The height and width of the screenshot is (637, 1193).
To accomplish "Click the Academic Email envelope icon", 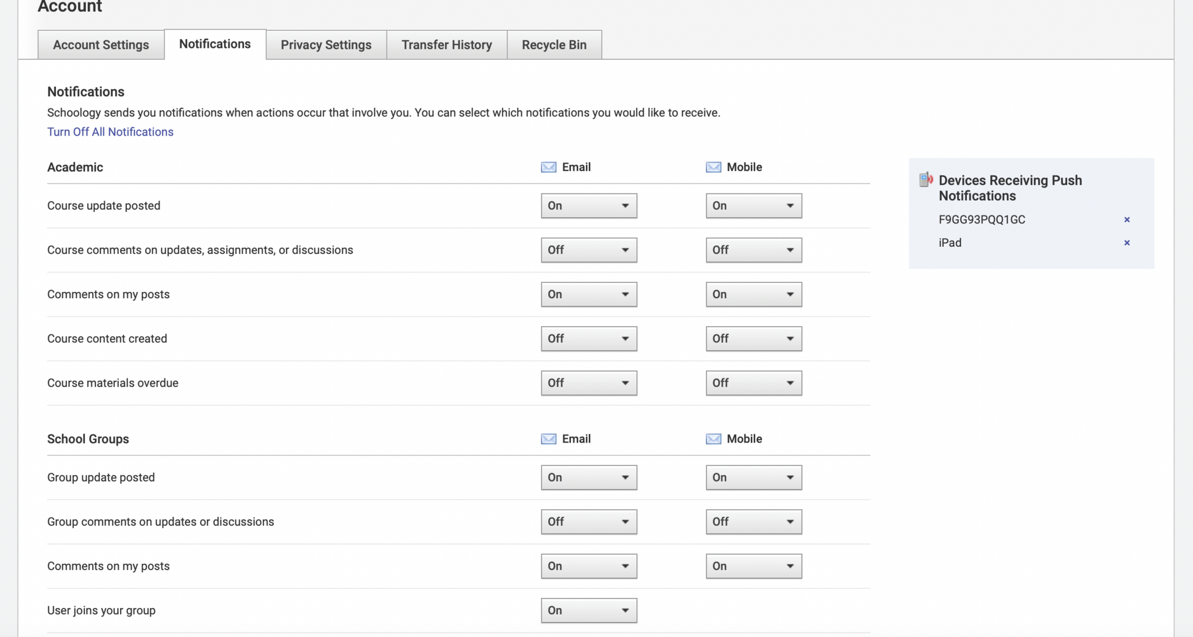I will tap(548, 168).
